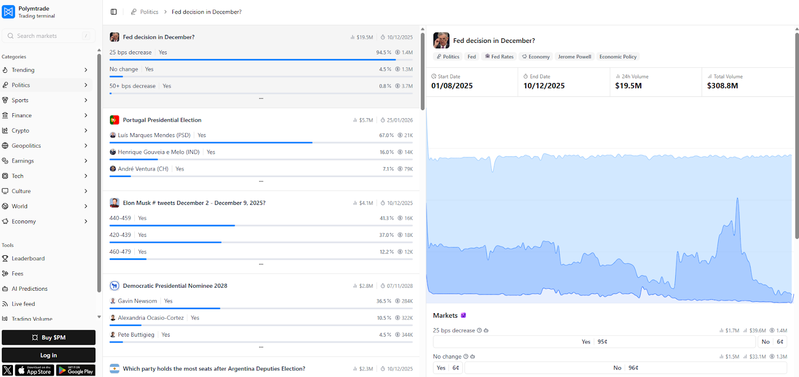This screenshot has height=377, width=799.
Task: Click the purple icon beside Markets heading
Action: (x=463, y=316)
